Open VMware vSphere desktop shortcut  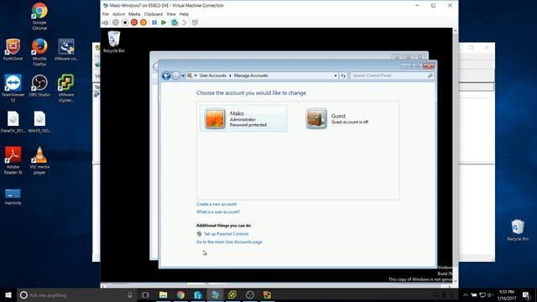tap(66, 88)
